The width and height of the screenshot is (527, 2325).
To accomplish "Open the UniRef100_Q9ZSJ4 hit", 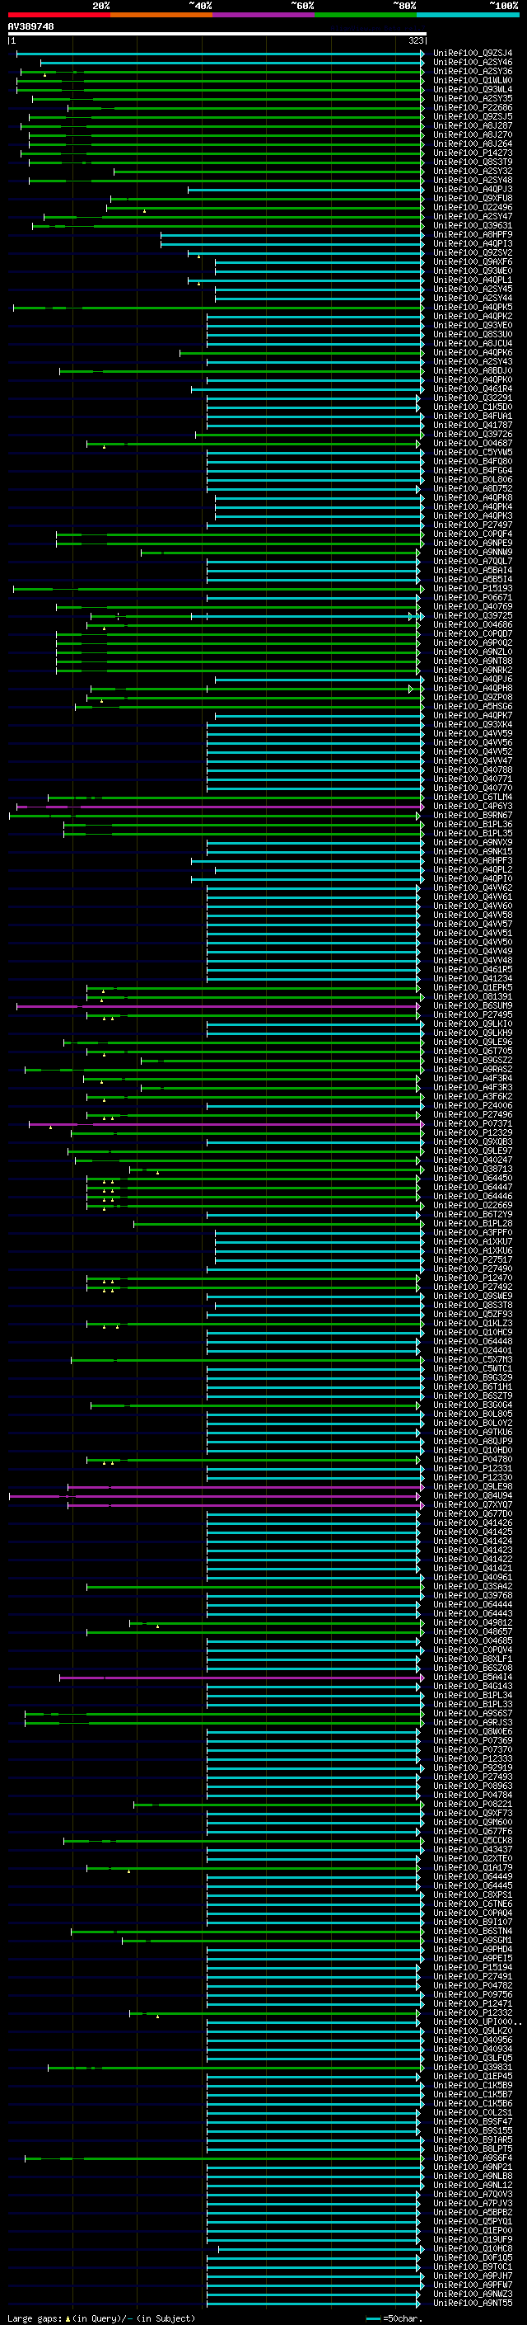I will (x=472, y=54).
